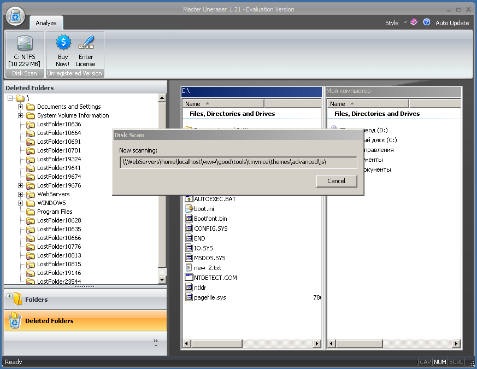Viewport: 477px width, 369px height.
Task: Click the pink book icon next to Style
Action: coord(414,22)
